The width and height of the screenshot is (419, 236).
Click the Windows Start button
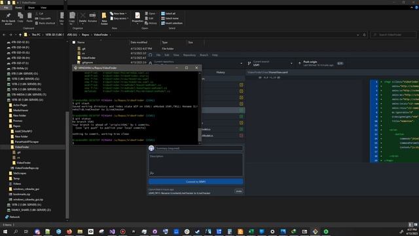point(5,231)
